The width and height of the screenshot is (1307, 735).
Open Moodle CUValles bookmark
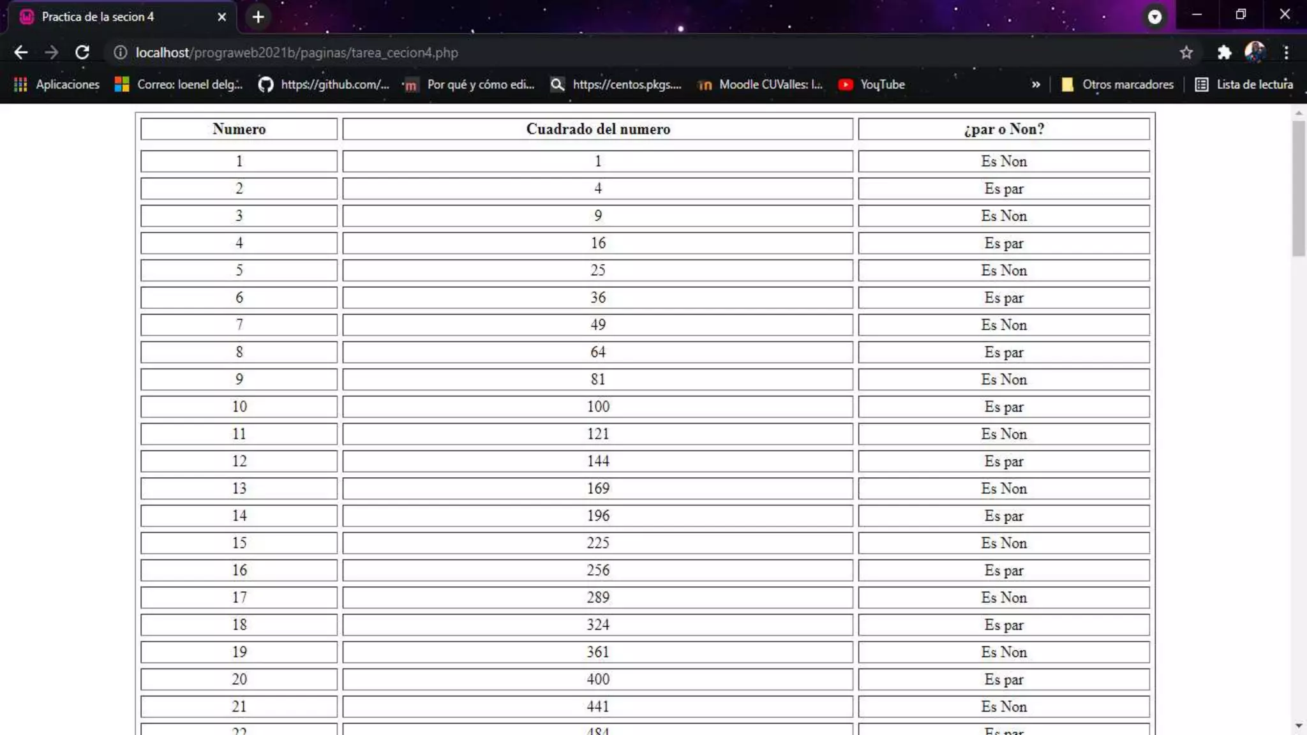pos(761,84)
